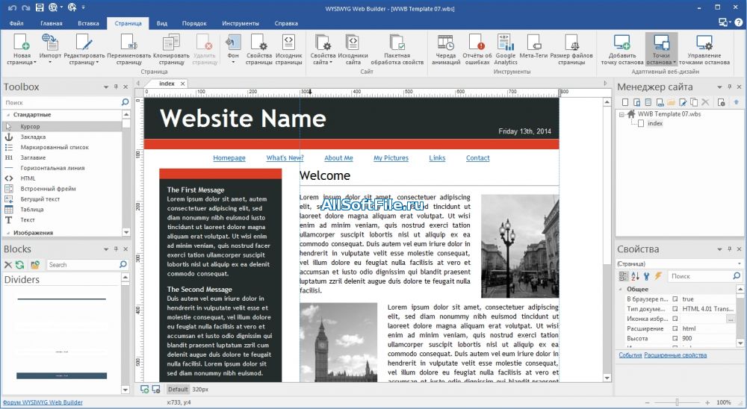Image resolution: width=747 pixels, height=409 pixels.
Task: Collapse the Общее properties group
Action: pos(620,290)
